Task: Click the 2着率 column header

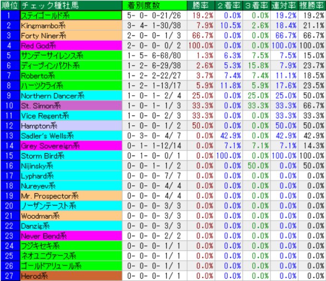Action: tap(229, 5)
